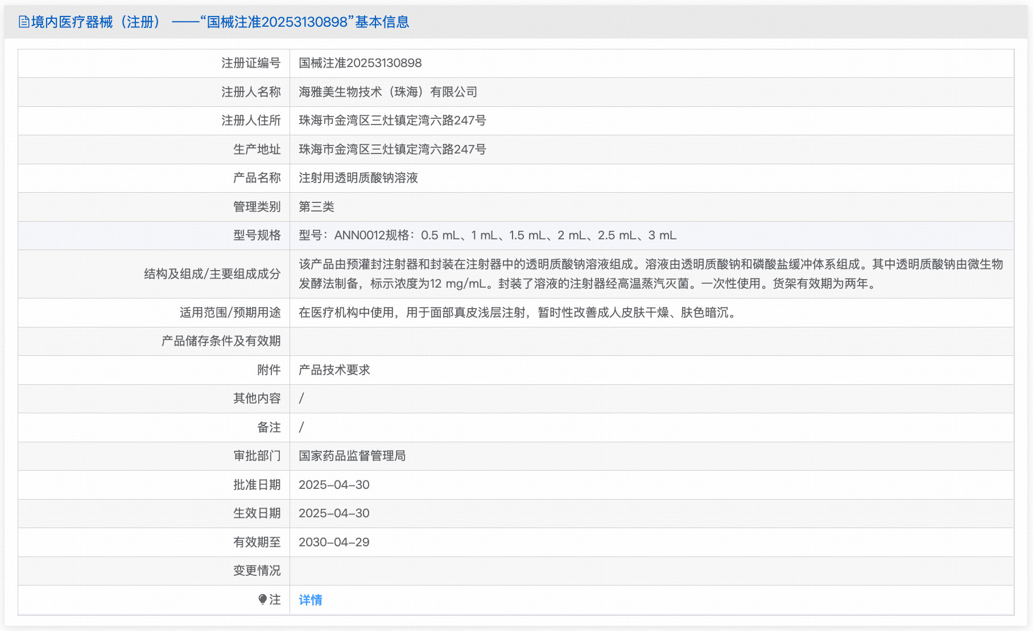The image size is (1033, 631).
Task: Click the 有效期至 2030-04-29 cell
Action: tap(333, 542)
